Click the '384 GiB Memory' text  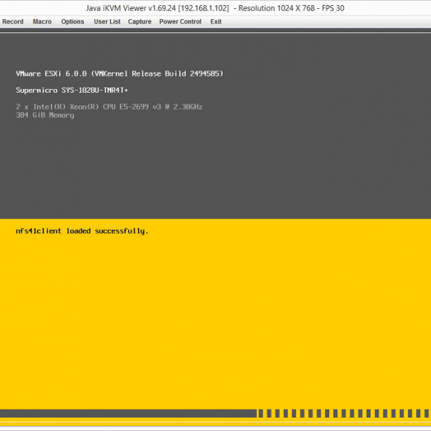point(45,115)
